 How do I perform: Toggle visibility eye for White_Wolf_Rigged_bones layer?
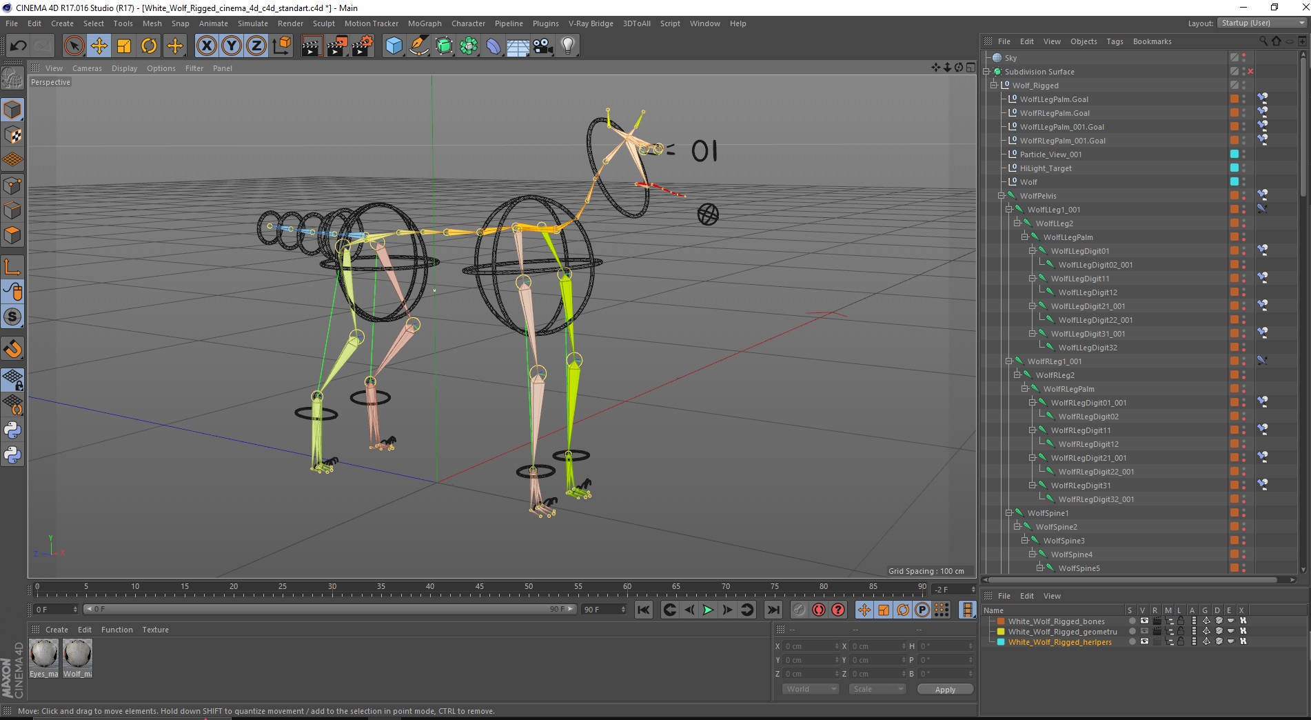pyautogui.click(x=1144, y=621)
